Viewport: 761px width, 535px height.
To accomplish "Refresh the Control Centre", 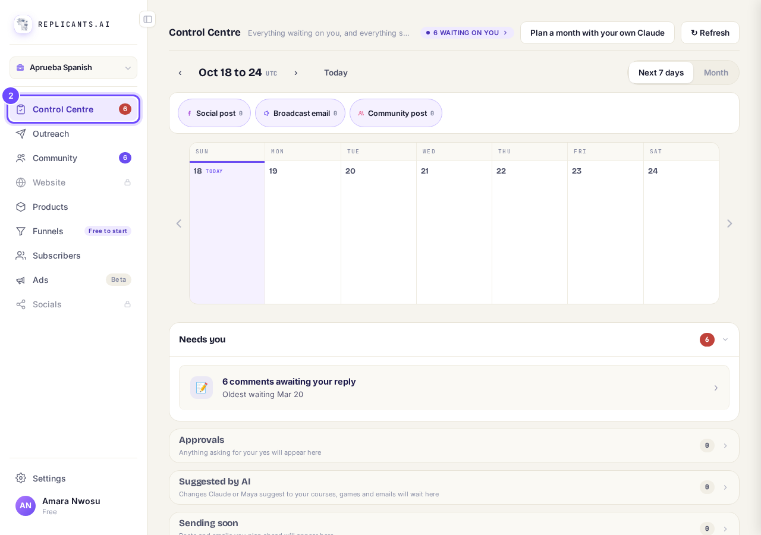I will (710, 33).
